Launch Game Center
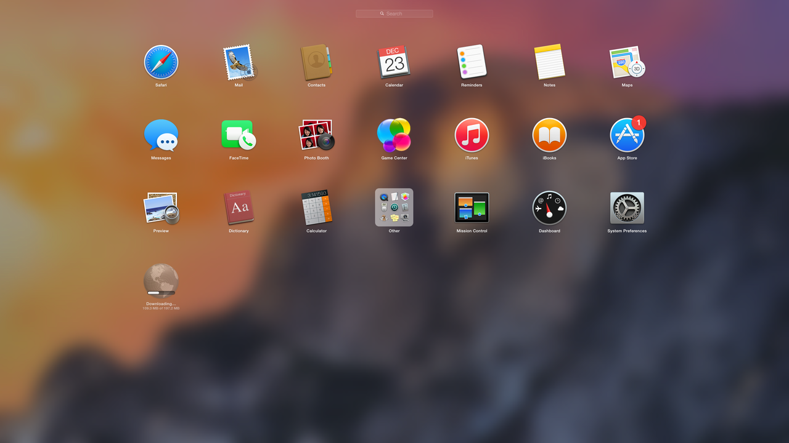Viewport: 789px width, 443px height. 394,135
